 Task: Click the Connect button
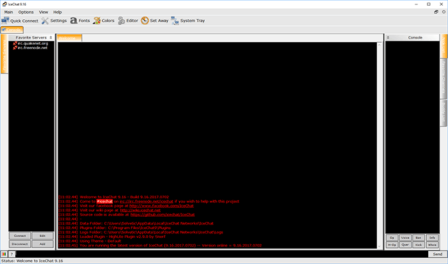20,236
